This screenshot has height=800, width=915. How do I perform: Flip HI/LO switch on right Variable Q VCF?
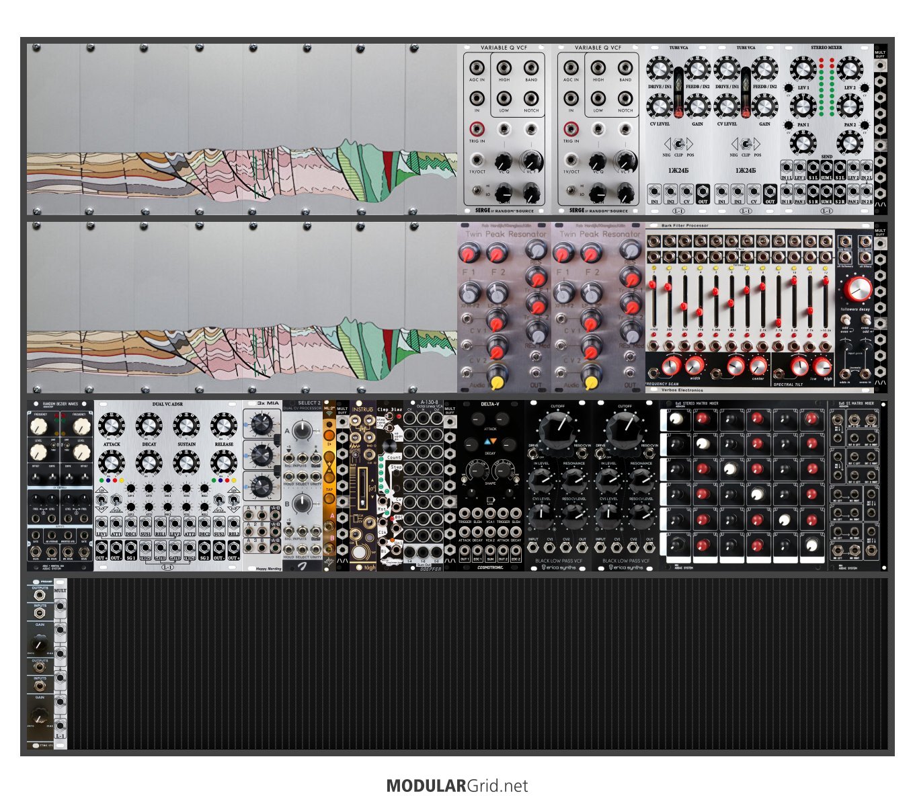pos(571,191)
